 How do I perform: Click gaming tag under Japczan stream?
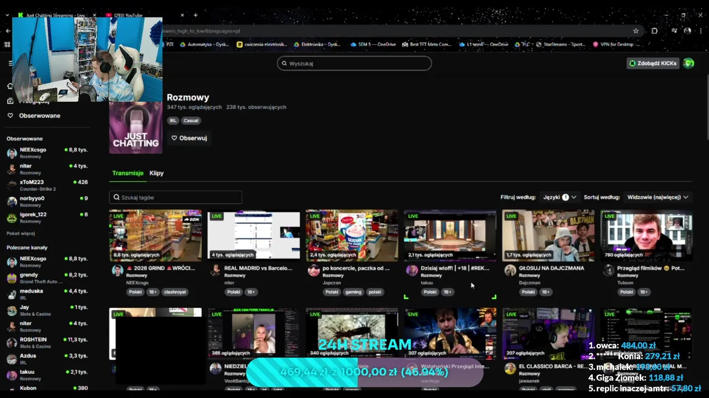[353, 292]
